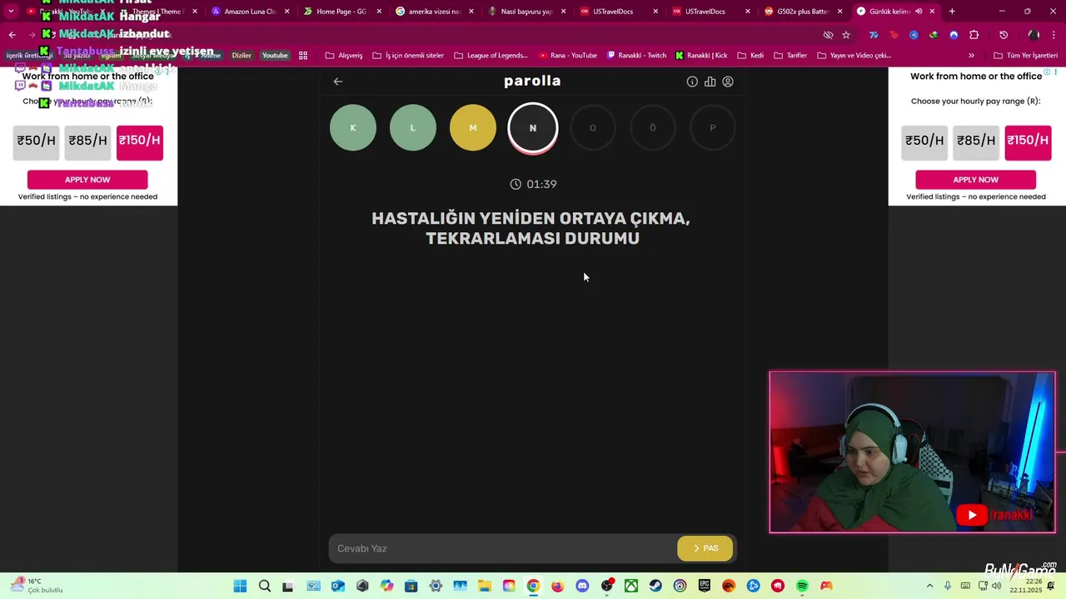Open the League of Legends bookmarks folder
The image size is (1066, 599).
click(491, 56)
